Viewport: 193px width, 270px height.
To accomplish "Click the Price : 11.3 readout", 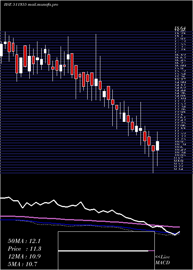I will tap(24, 249).
